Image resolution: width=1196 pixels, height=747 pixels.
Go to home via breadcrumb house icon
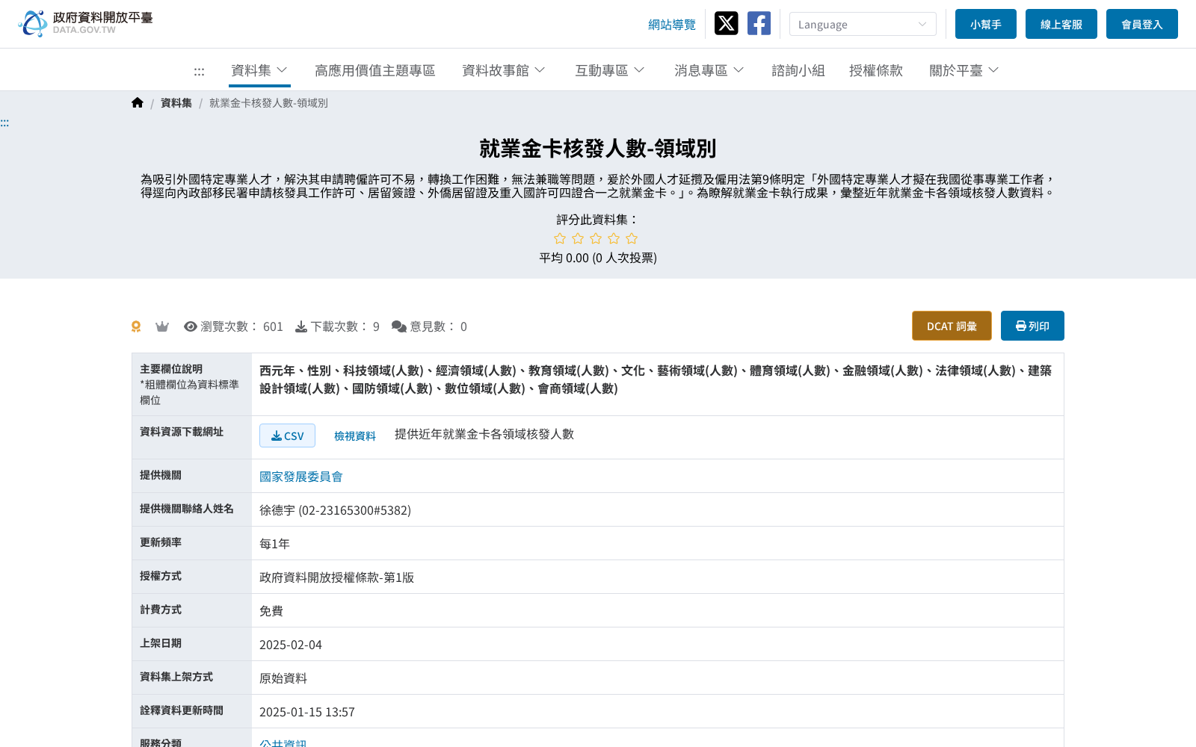138,103
